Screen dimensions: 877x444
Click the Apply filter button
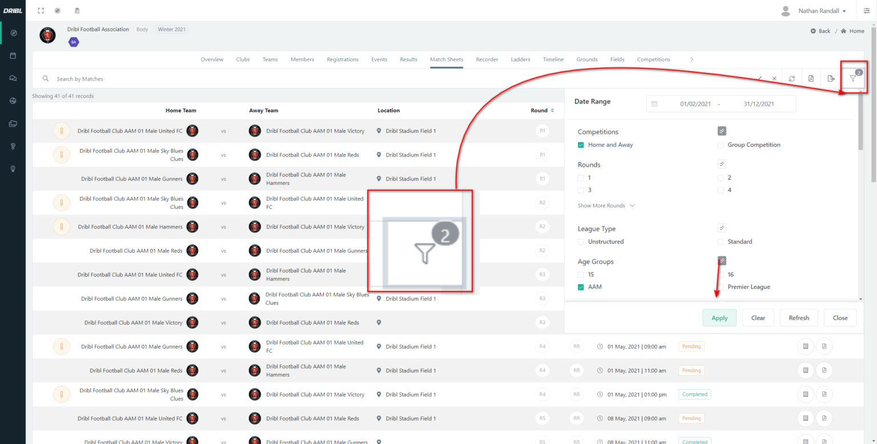(719, 318)
